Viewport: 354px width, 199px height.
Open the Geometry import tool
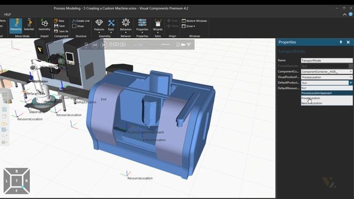(44, 25)
